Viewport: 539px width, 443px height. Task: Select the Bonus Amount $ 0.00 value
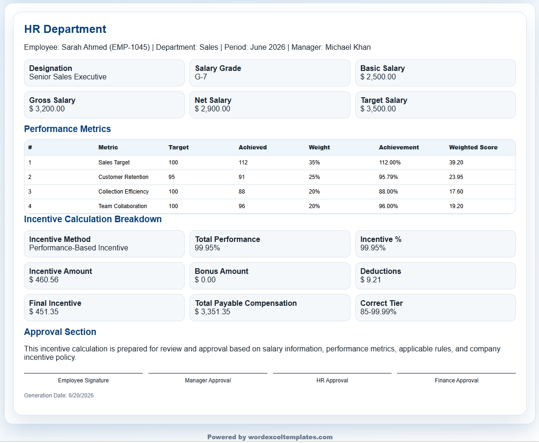click(x=205, y=280)
